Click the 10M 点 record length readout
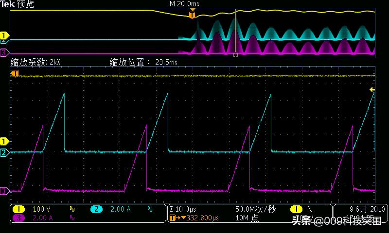 [x=247, y=218]
